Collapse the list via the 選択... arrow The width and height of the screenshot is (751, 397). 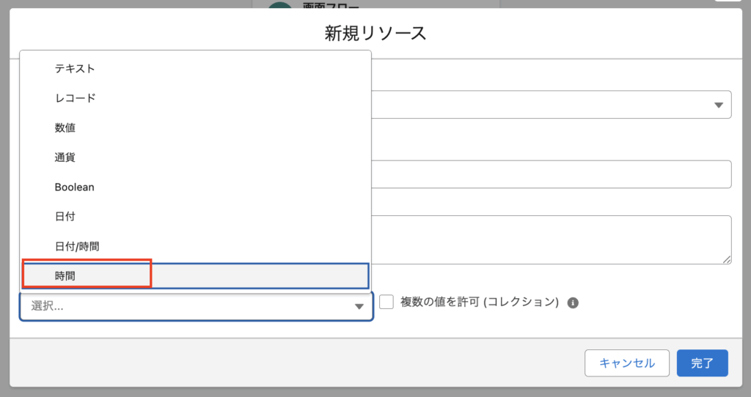tap(359, 306)
